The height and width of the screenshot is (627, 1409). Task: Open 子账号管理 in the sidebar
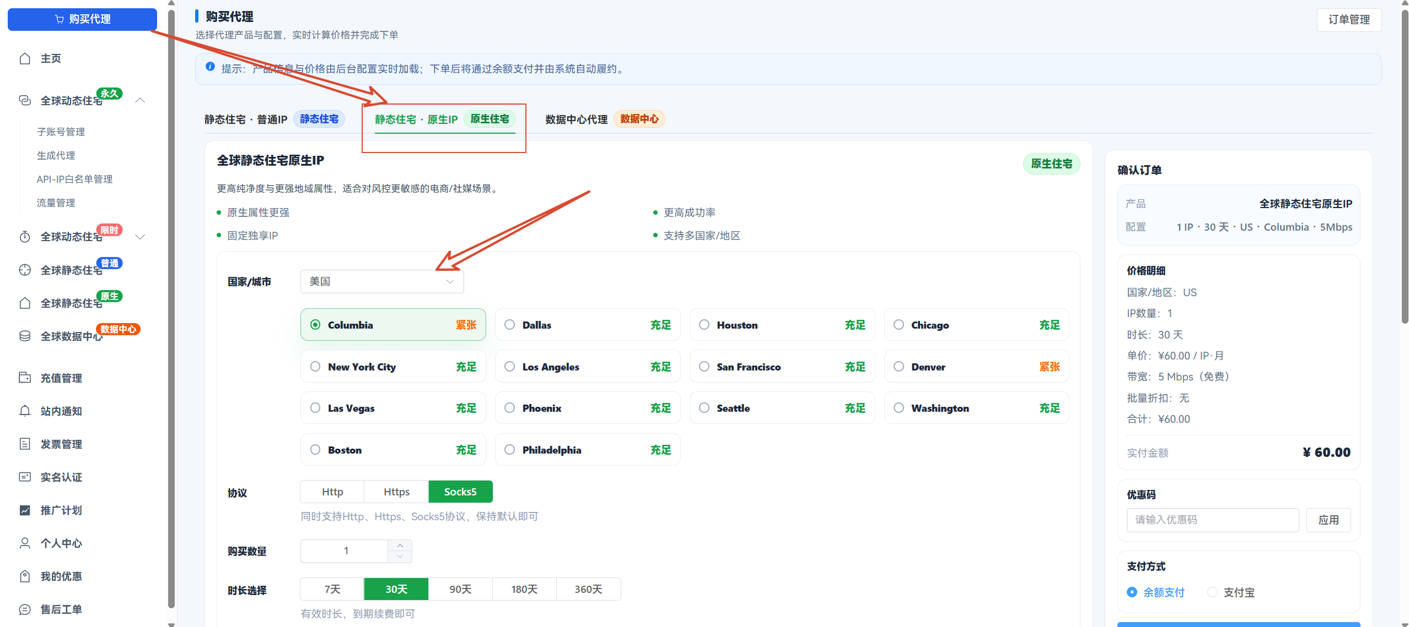tap(61, 132)
